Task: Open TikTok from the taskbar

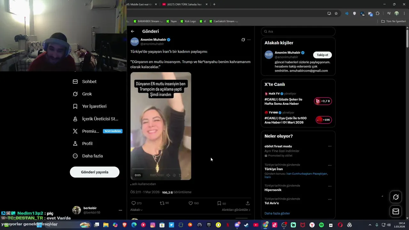Action: 274,225
